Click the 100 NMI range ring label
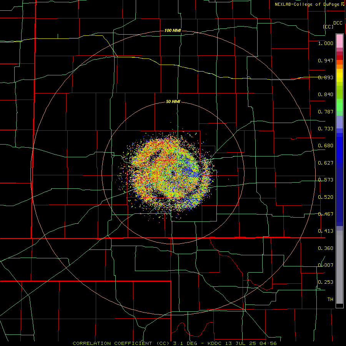Viewport: 346px width, 346px height. click(x=173, y=30)
